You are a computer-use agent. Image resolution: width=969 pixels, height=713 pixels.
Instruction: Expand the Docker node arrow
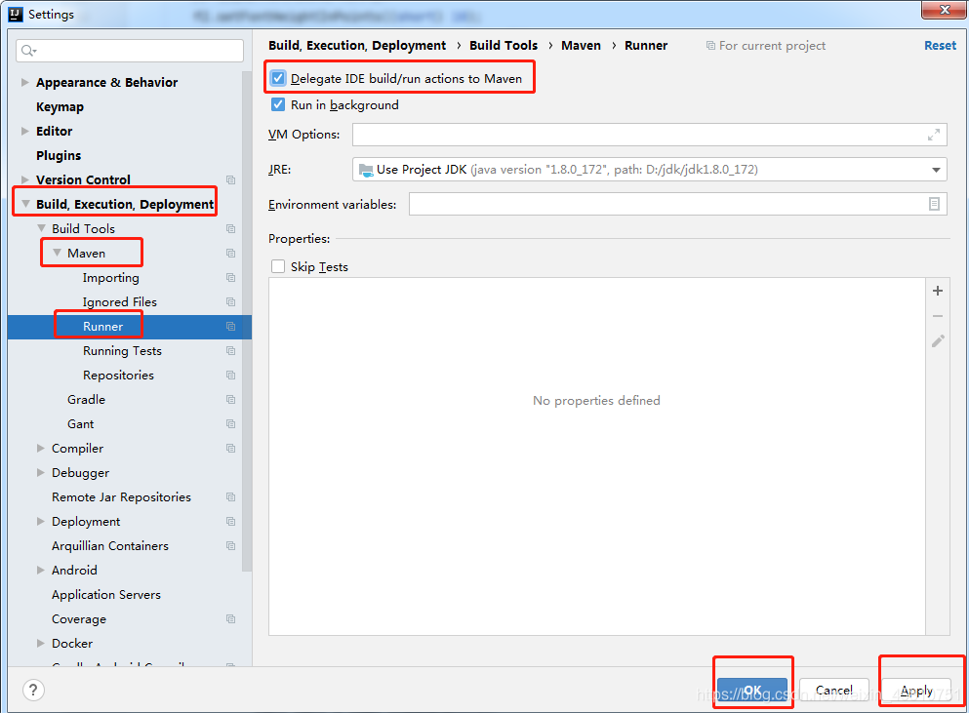point(41,643)
